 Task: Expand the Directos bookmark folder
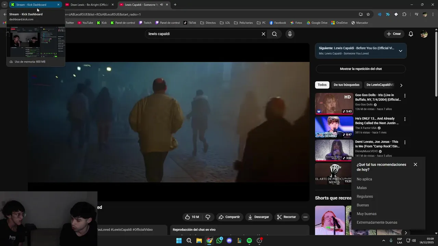click(208, 23)
